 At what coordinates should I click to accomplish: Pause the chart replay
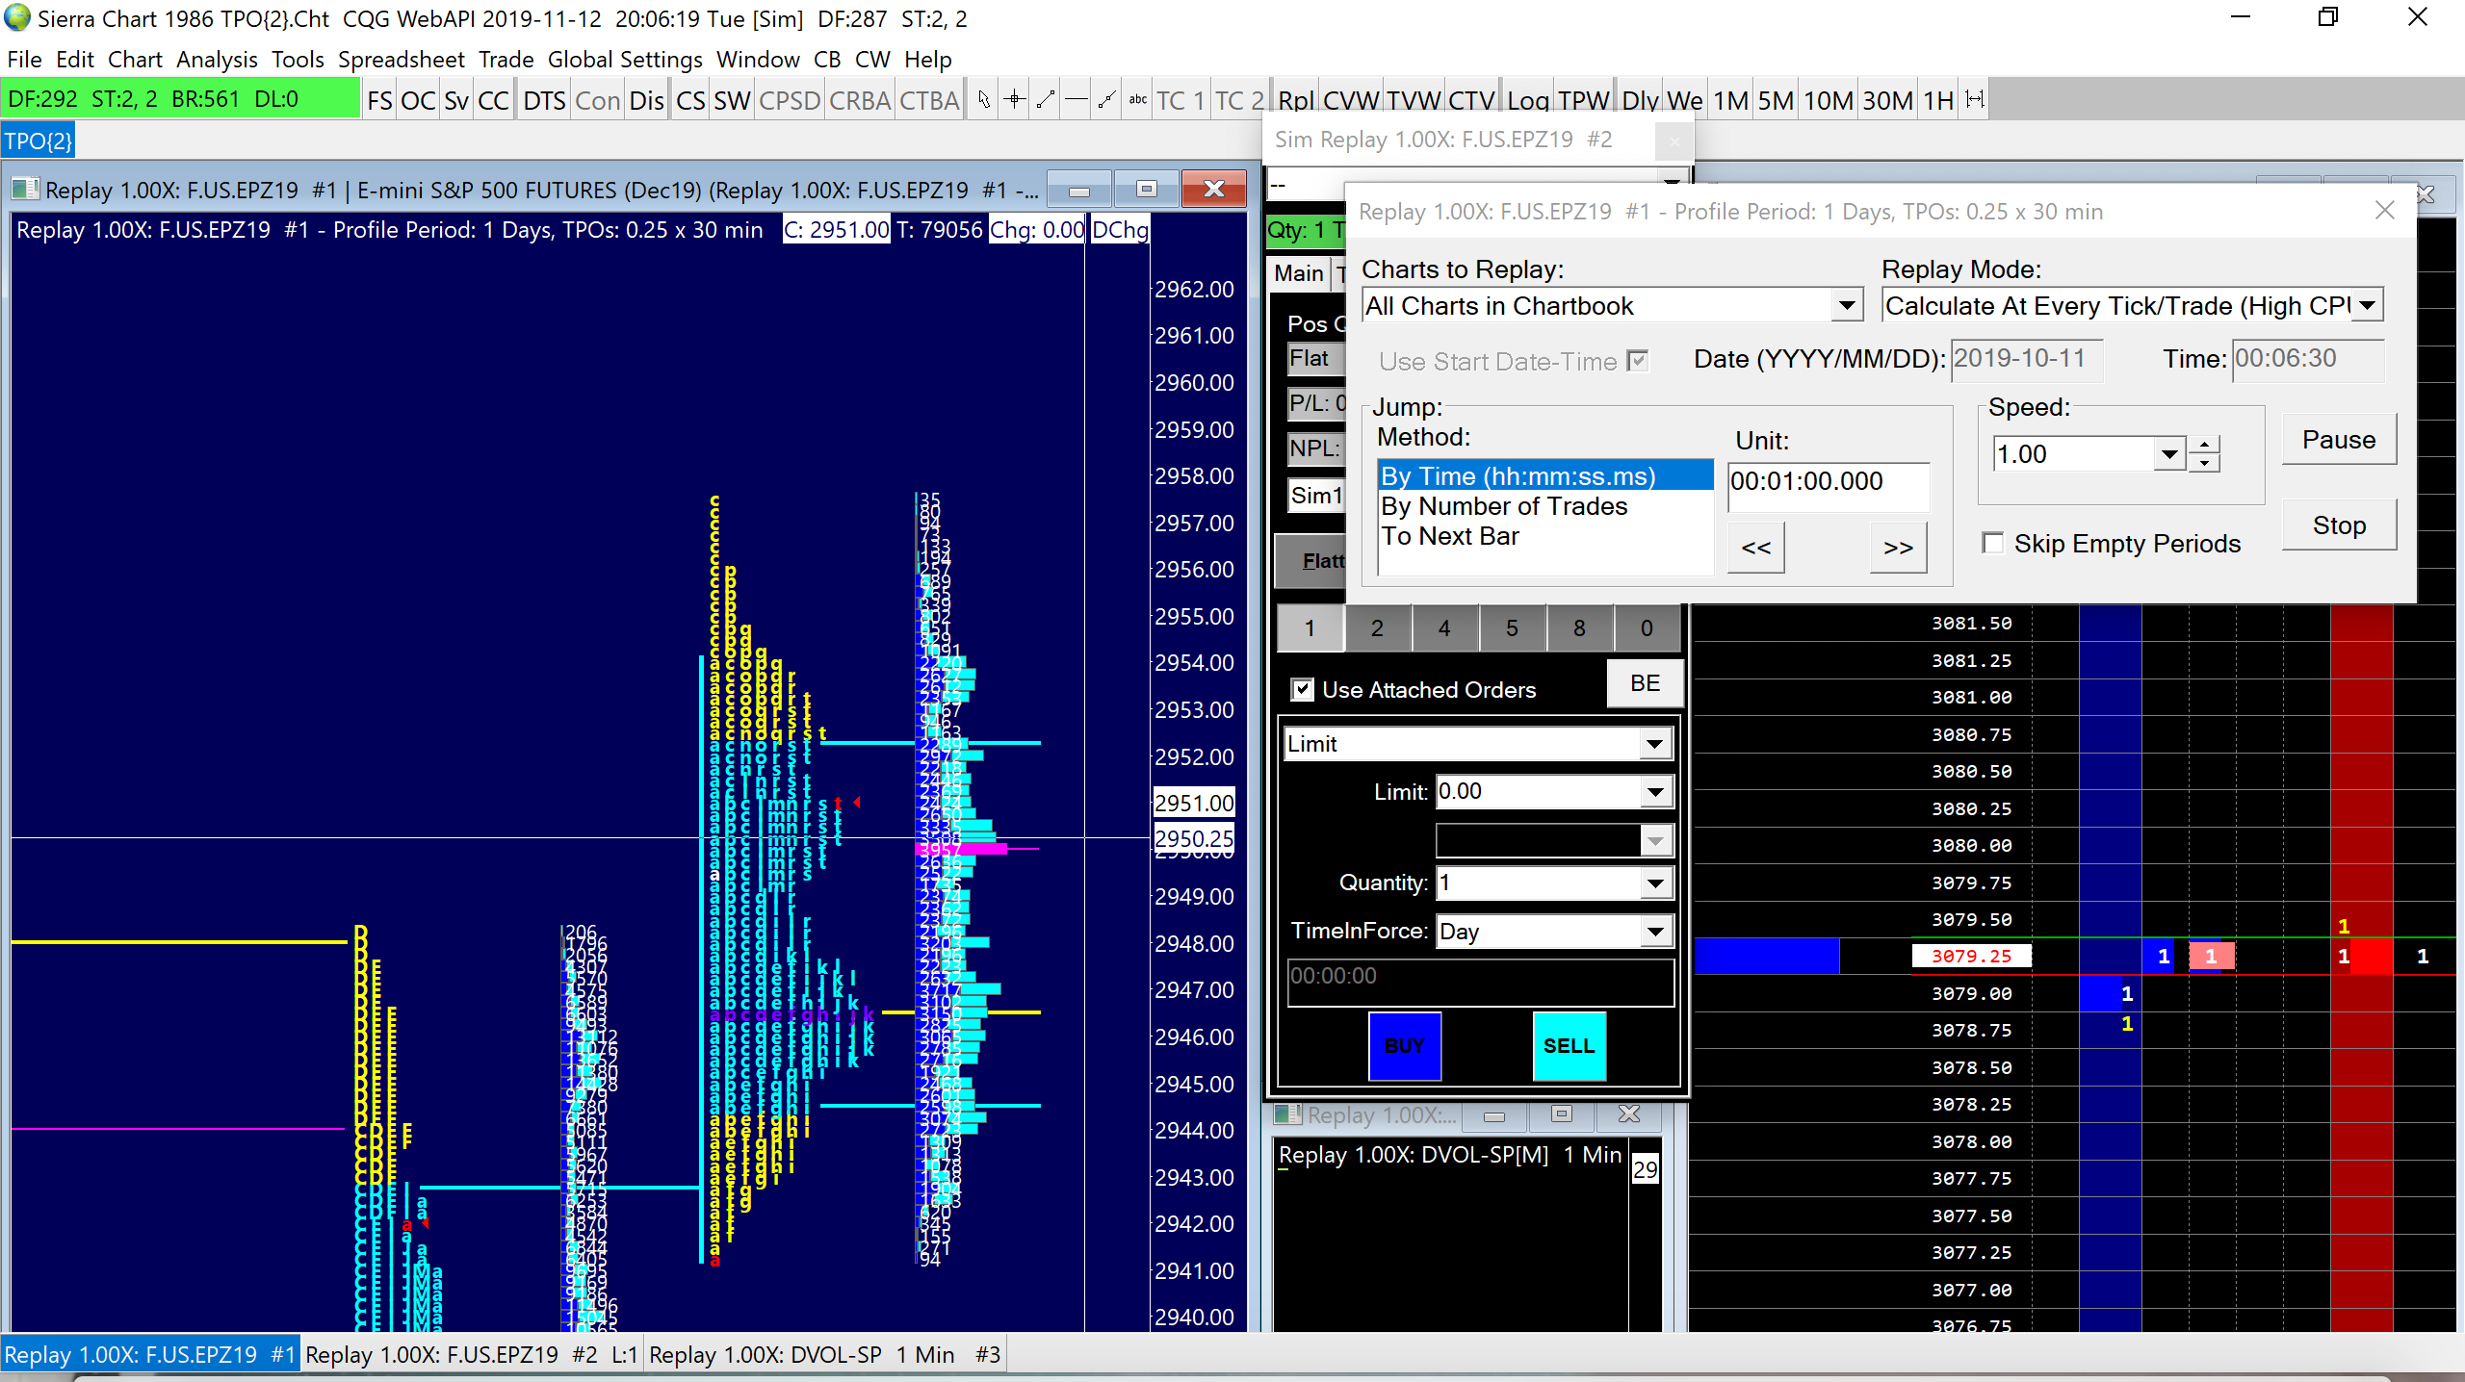click(x=2339, y=440)
